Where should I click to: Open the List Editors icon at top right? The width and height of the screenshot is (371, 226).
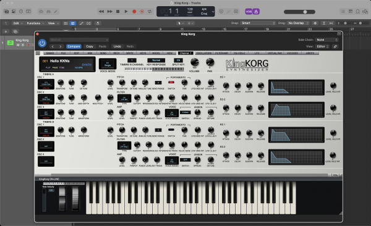[x=343, y=11]
